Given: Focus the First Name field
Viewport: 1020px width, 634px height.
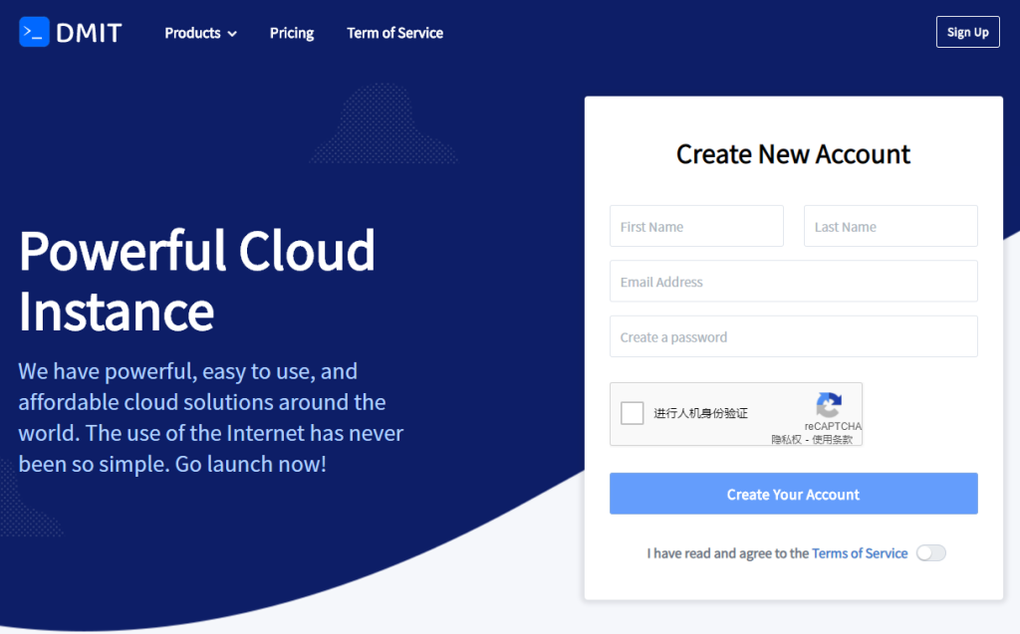Looking at the screenshot, I should pos(696,226).
